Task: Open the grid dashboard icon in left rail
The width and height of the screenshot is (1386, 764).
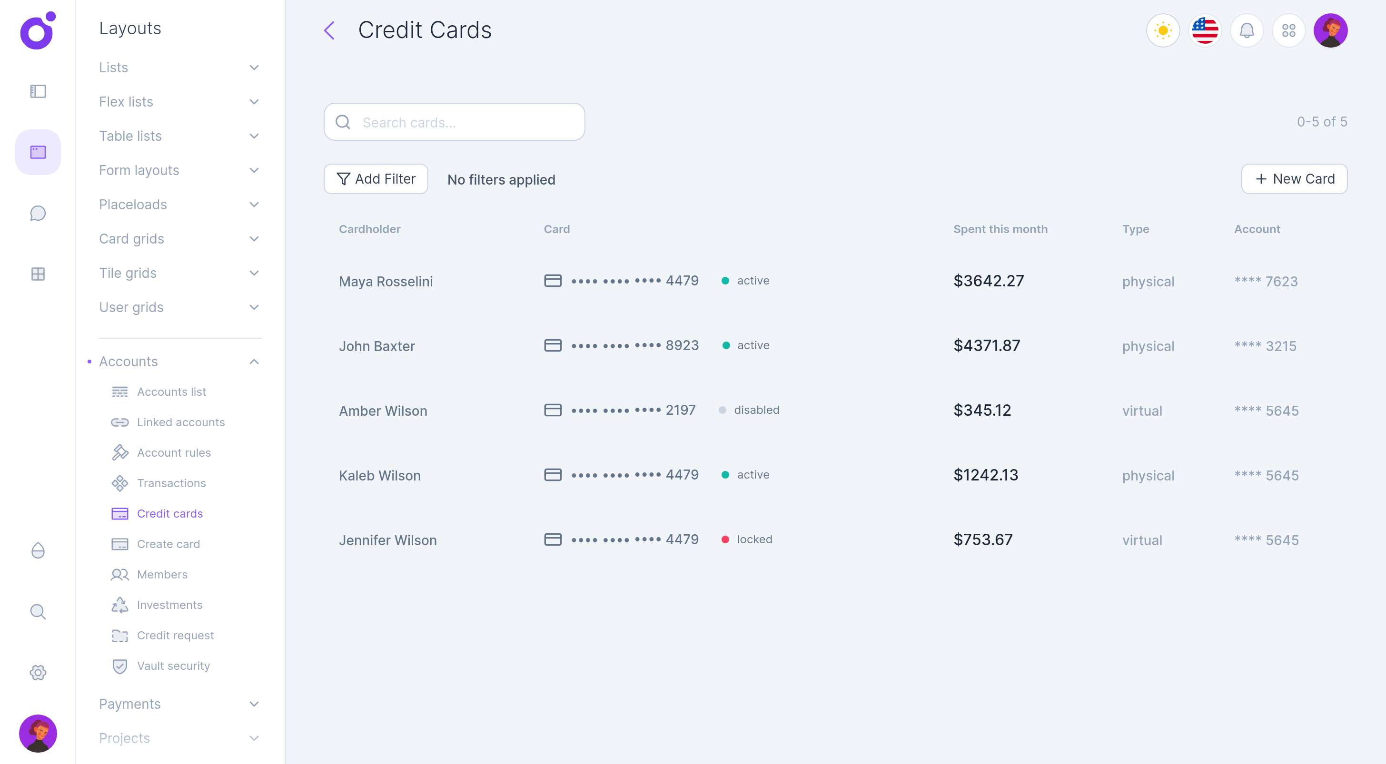Action: (x=38, y=274)
